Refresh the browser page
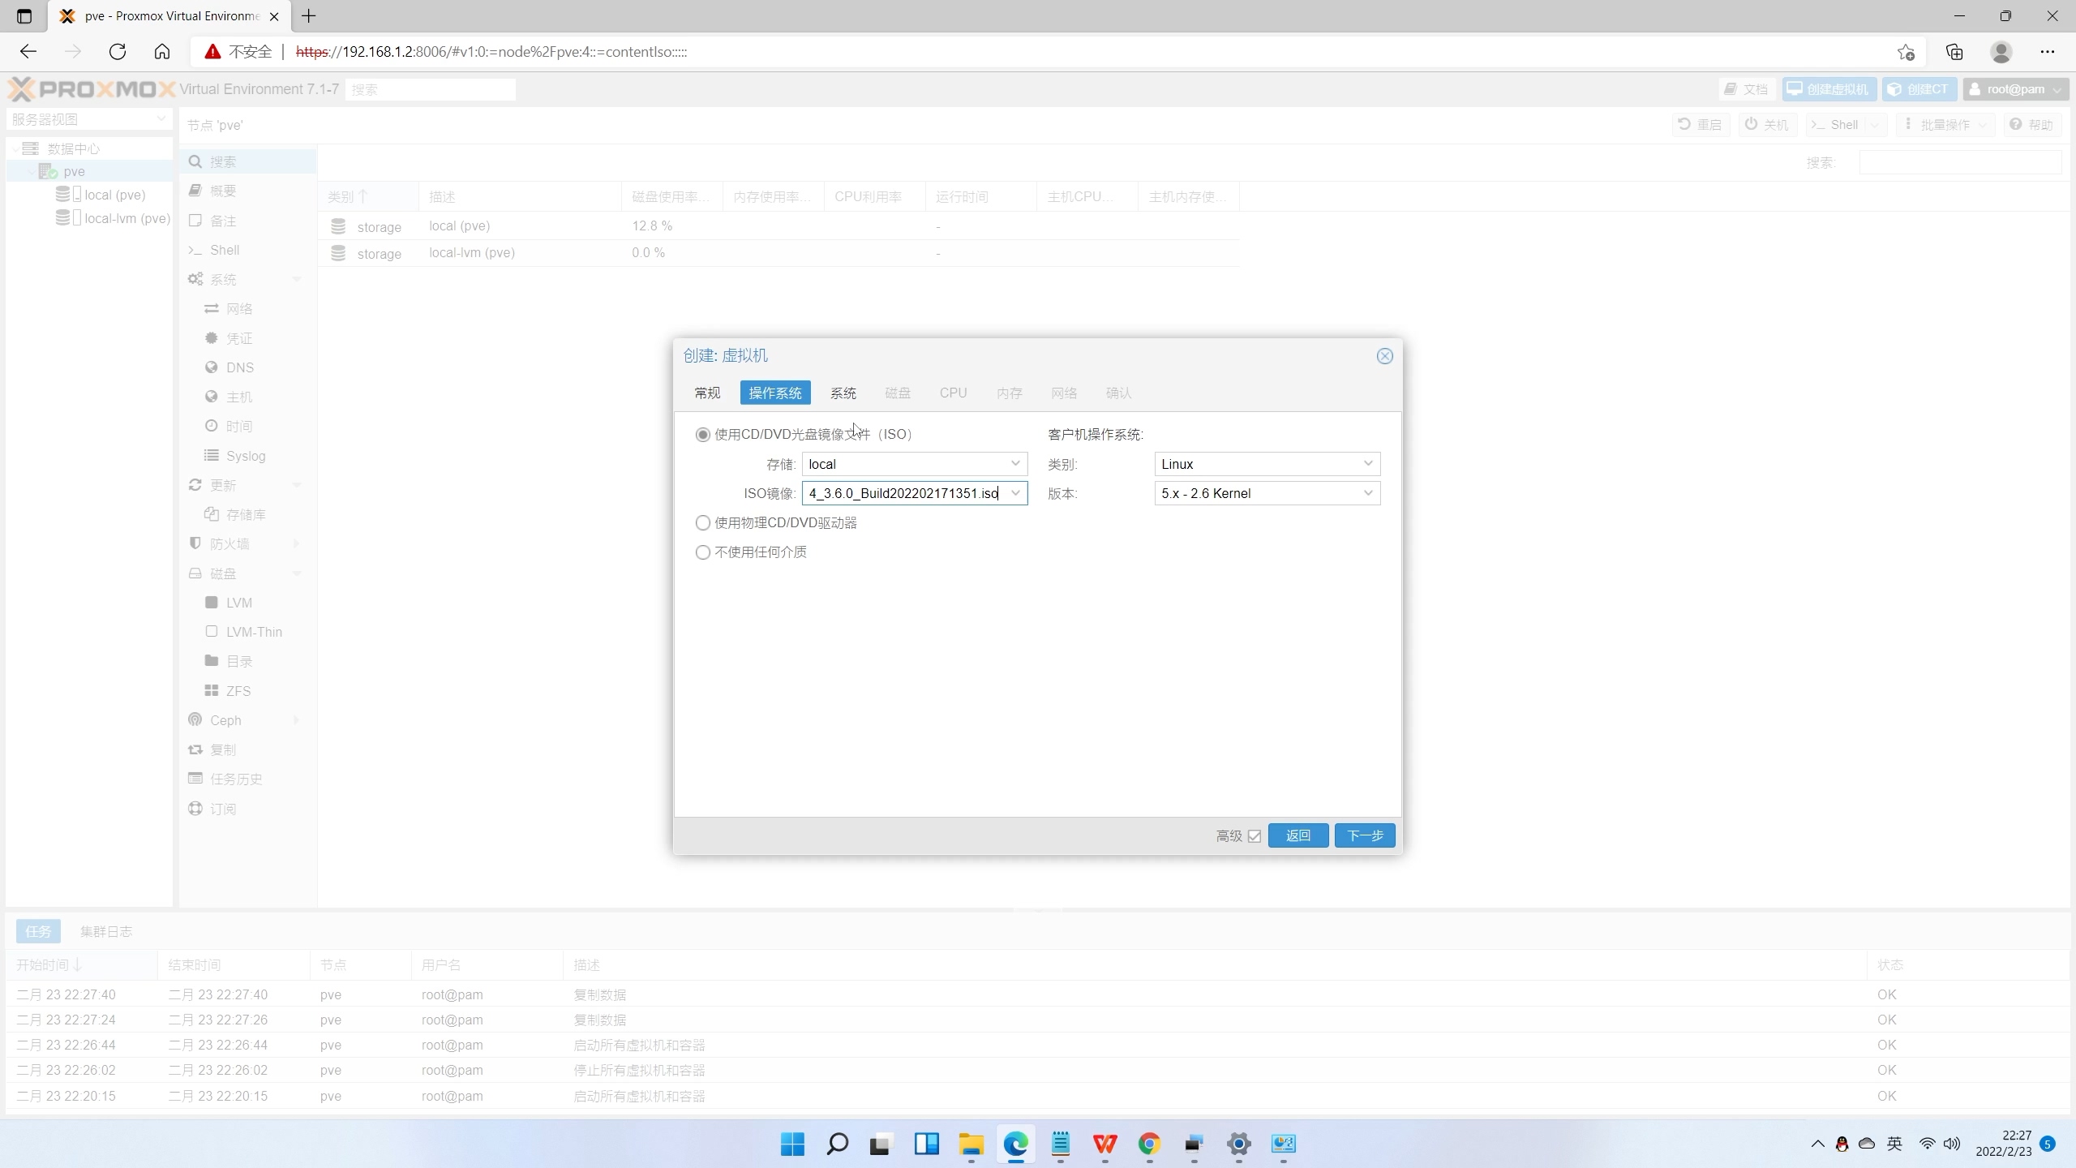Screen dimensions: 2076x1168 118,52
